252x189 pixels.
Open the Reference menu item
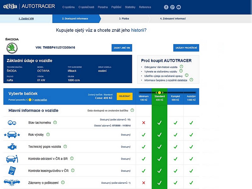coord(145,7)
